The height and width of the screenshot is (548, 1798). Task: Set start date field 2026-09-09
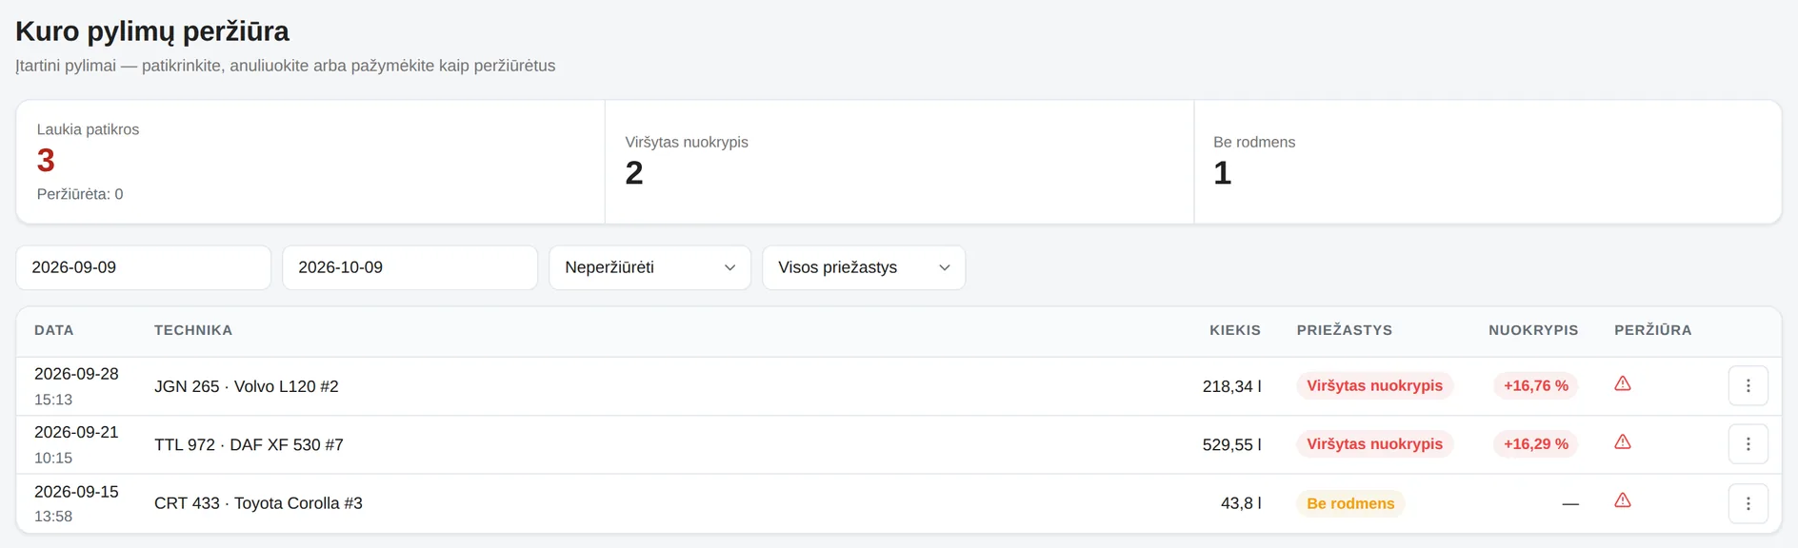(144, 267)
